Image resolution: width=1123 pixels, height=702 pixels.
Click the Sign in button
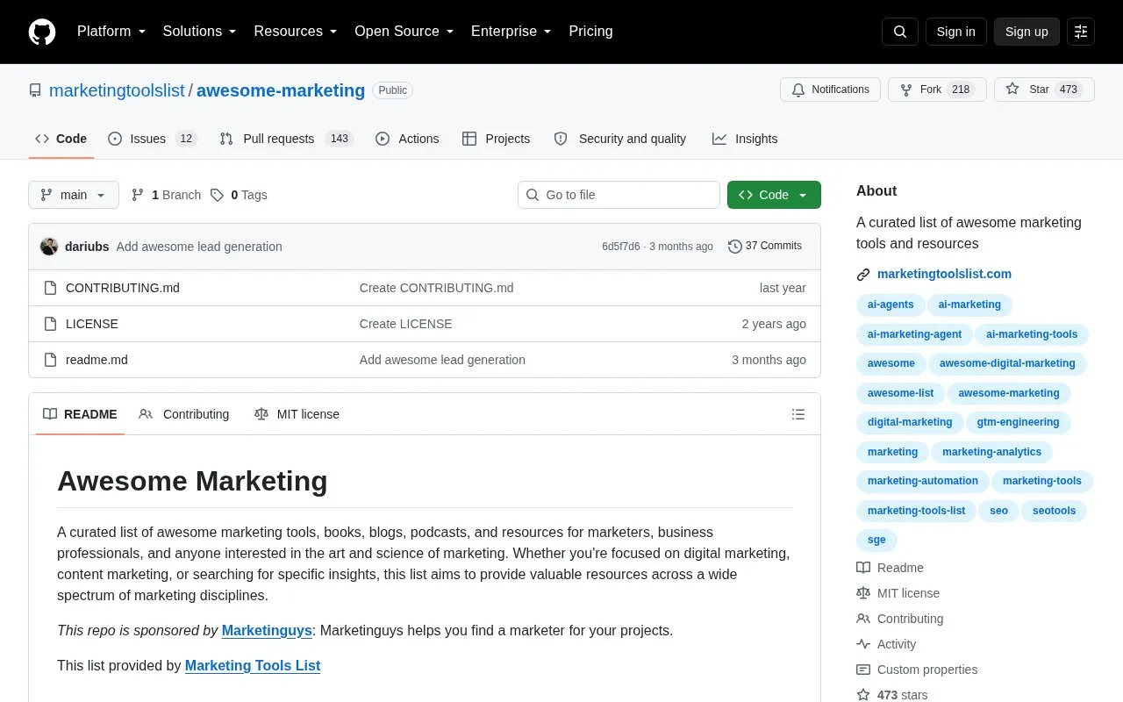[955, 32]
